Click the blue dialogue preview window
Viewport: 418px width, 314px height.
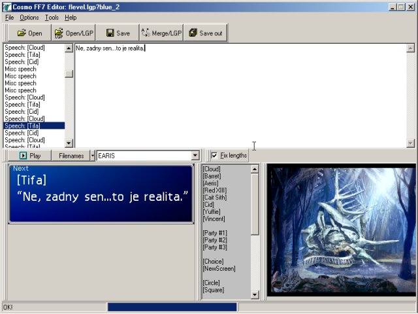coord(101,194)
